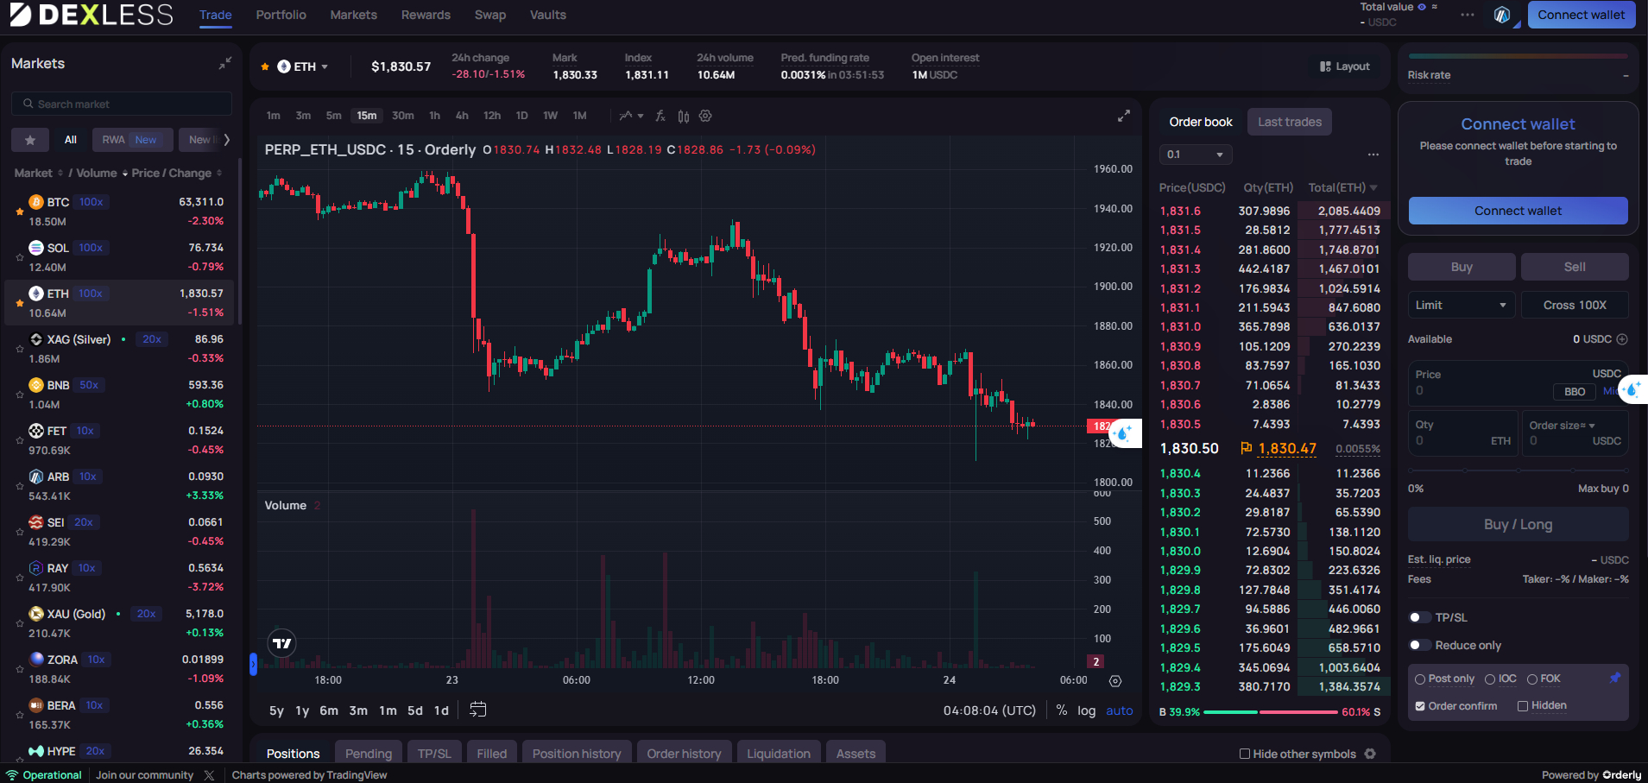Expand order book tick size 0.1 dropdown
Image resolution: width=1648 pixels, height=783 pixels.
pos(1195,155)
